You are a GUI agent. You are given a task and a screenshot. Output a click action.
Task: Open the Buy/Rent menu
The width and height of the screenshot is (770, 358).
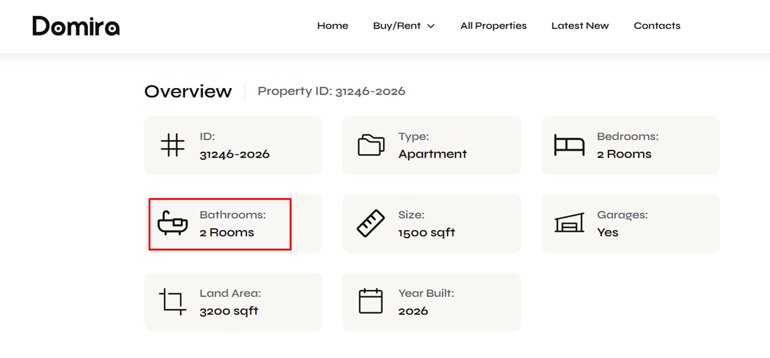[404, 26]
